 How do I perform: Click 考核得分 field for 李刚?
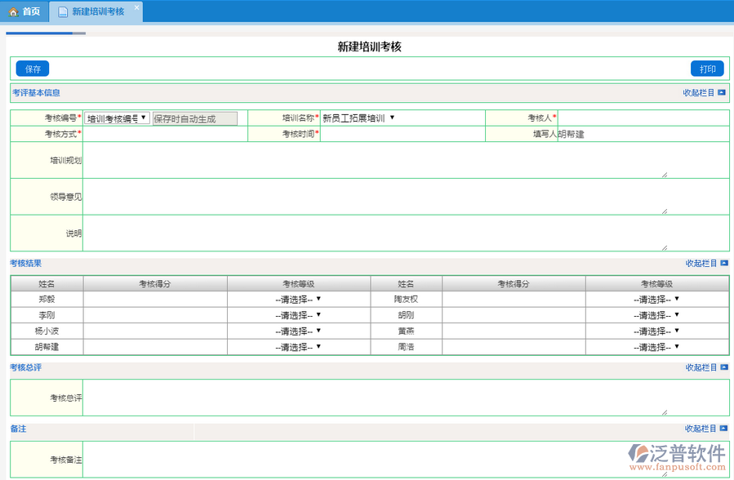(x=154, y=315)
